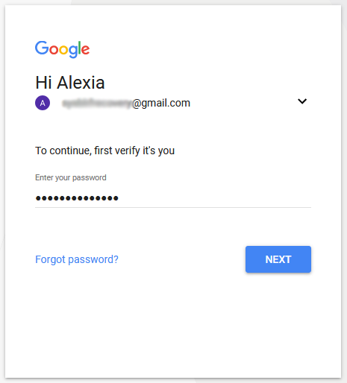Viewport: 347px width, 383px height.
Task: Click the masked password dots
Action: [x=77, y=198]
